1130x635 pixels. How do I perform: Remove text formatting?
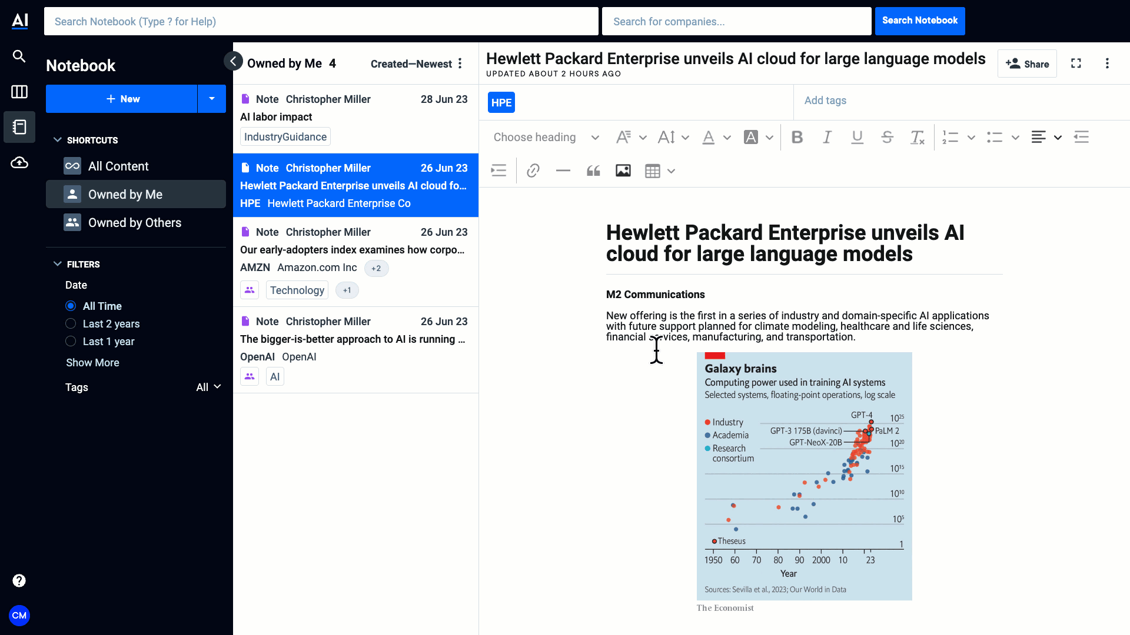tap(917, 137)
